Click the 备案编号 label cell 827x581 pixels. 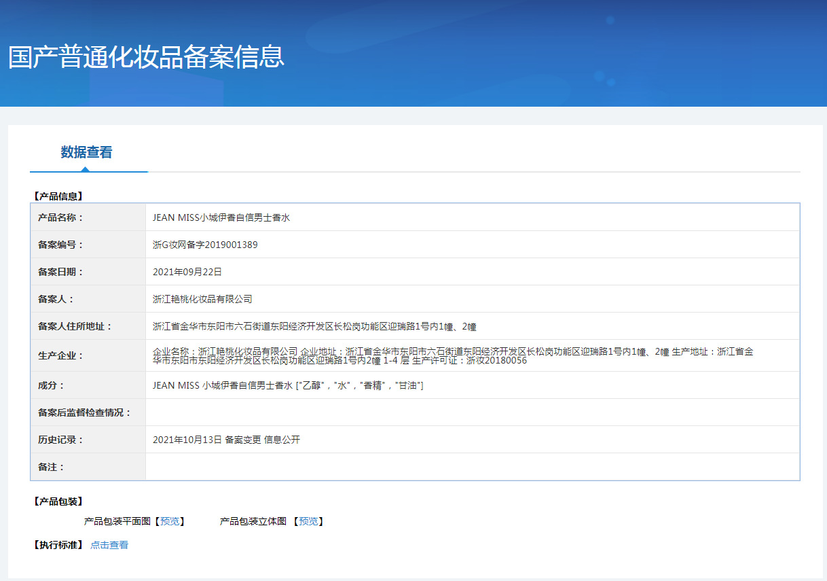coord(88,245)
